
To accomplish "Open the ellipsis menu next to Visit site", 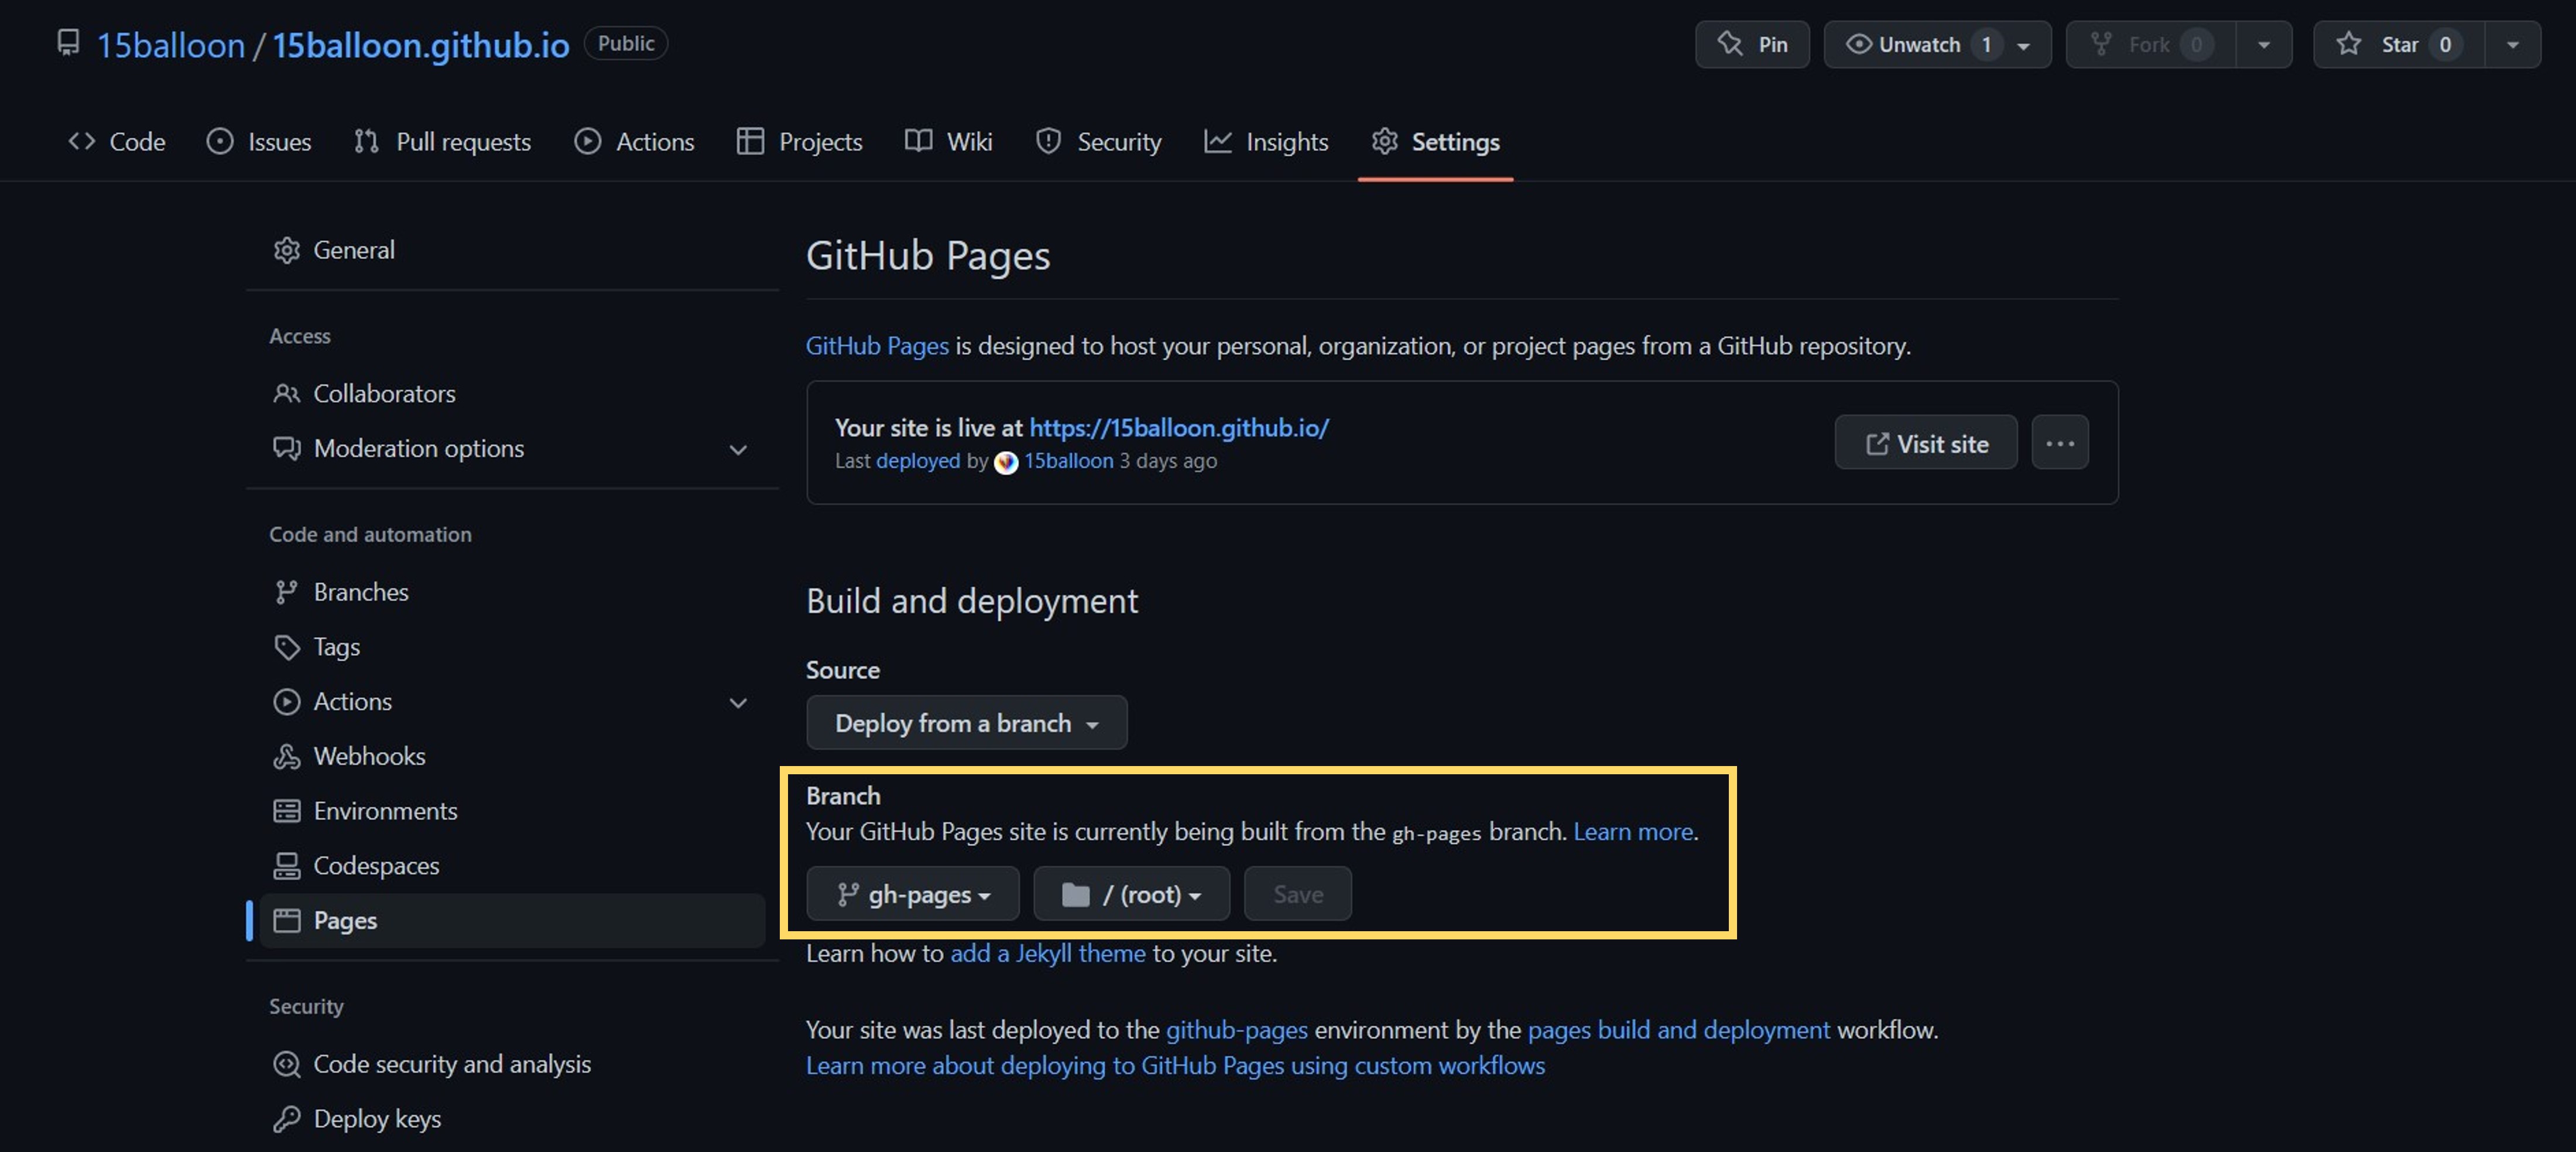I will tap(2060, 442).
